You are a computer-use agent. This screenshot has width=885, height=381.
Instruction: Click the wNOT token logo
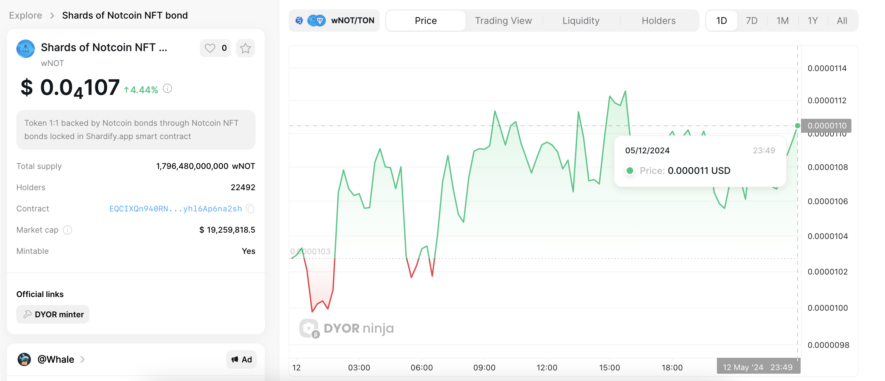26,49
